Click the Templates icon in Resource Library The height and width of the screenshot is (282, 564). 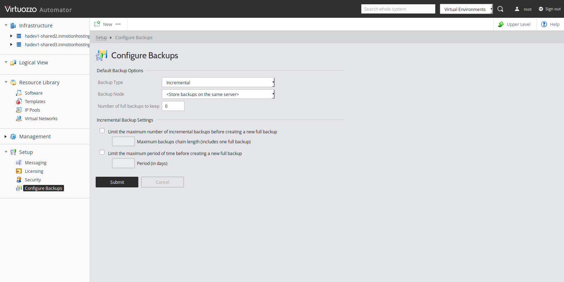(x=19, y=102)
